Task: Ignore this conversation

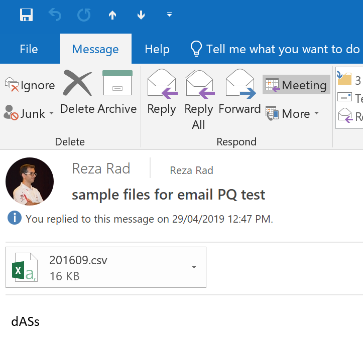Action: tap(30, 85)
